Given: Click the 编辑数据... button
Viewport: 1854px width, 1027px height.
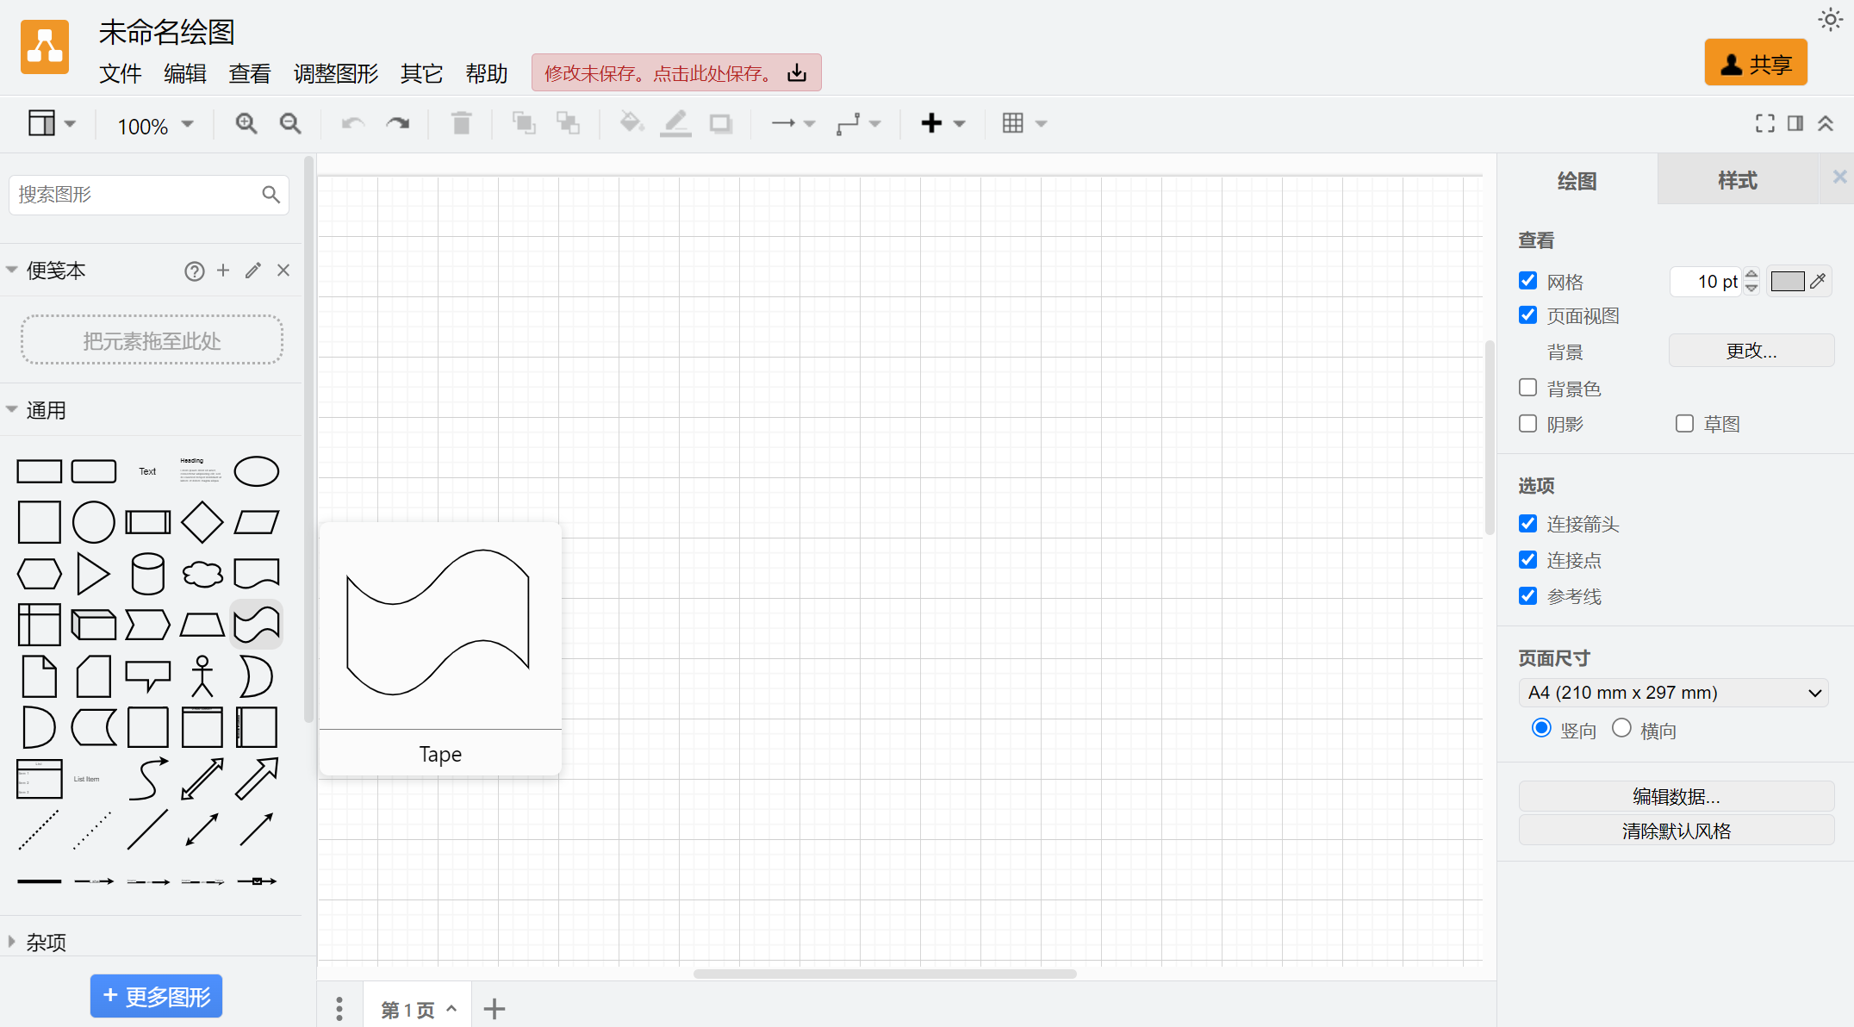Looking at the screenshot, I should (x=1676, y=796).
